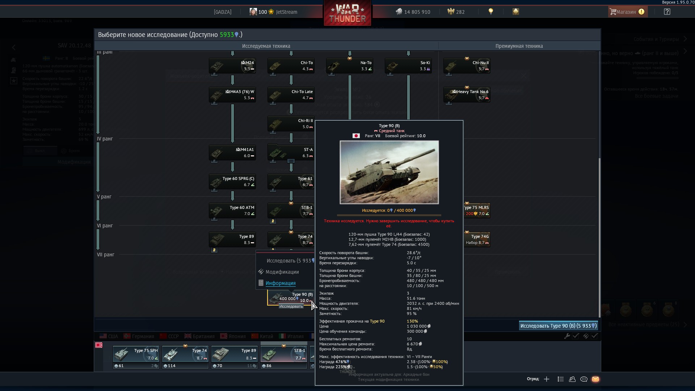Select the Heavy Tank No.6 card
The height and width of the screenshot is (391, 695).
[467, 95]
